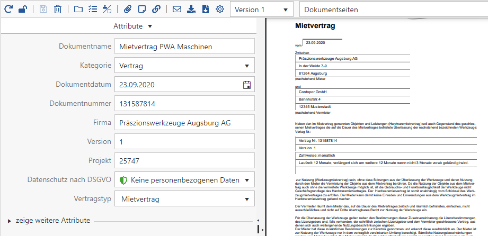
Task: Click the 'Mietvertrag' heading in the document preview
Action: (315, 26)
